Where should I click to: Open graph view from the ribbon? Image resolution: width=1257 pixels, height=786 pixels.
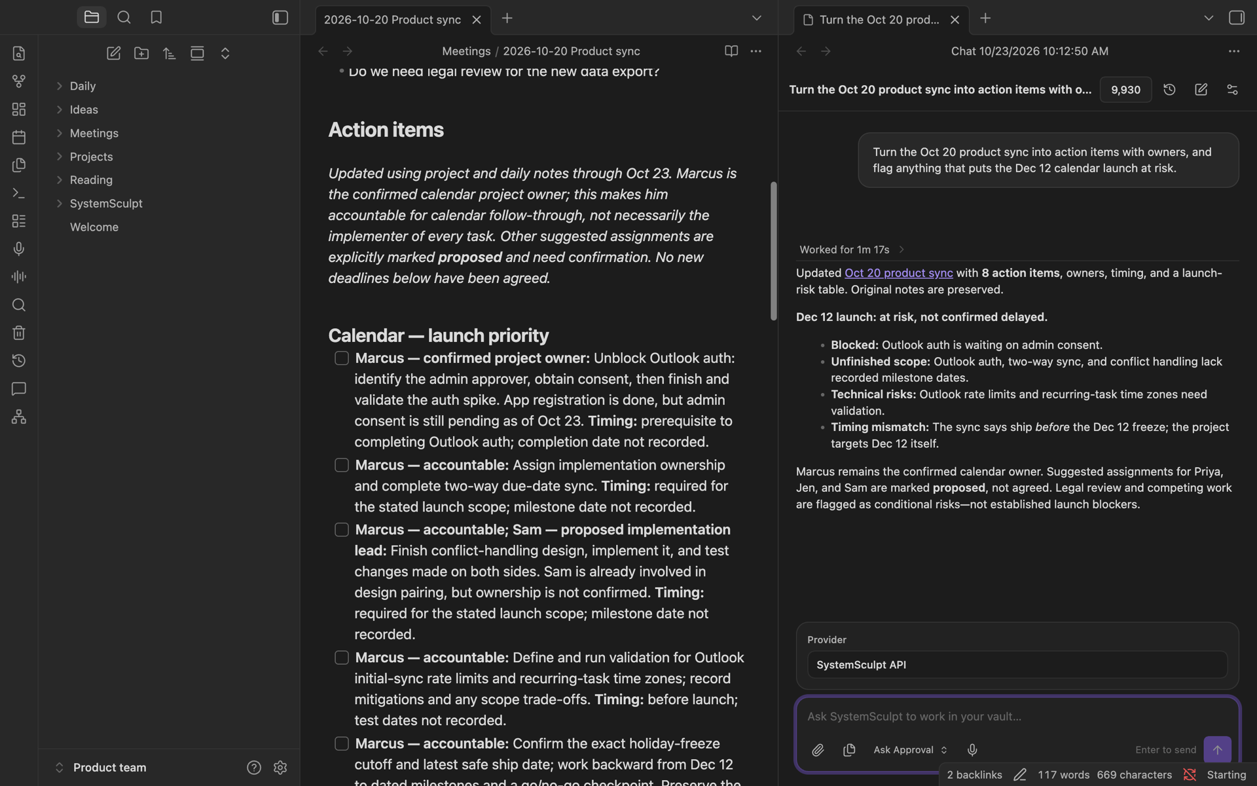tap(19, 81)
